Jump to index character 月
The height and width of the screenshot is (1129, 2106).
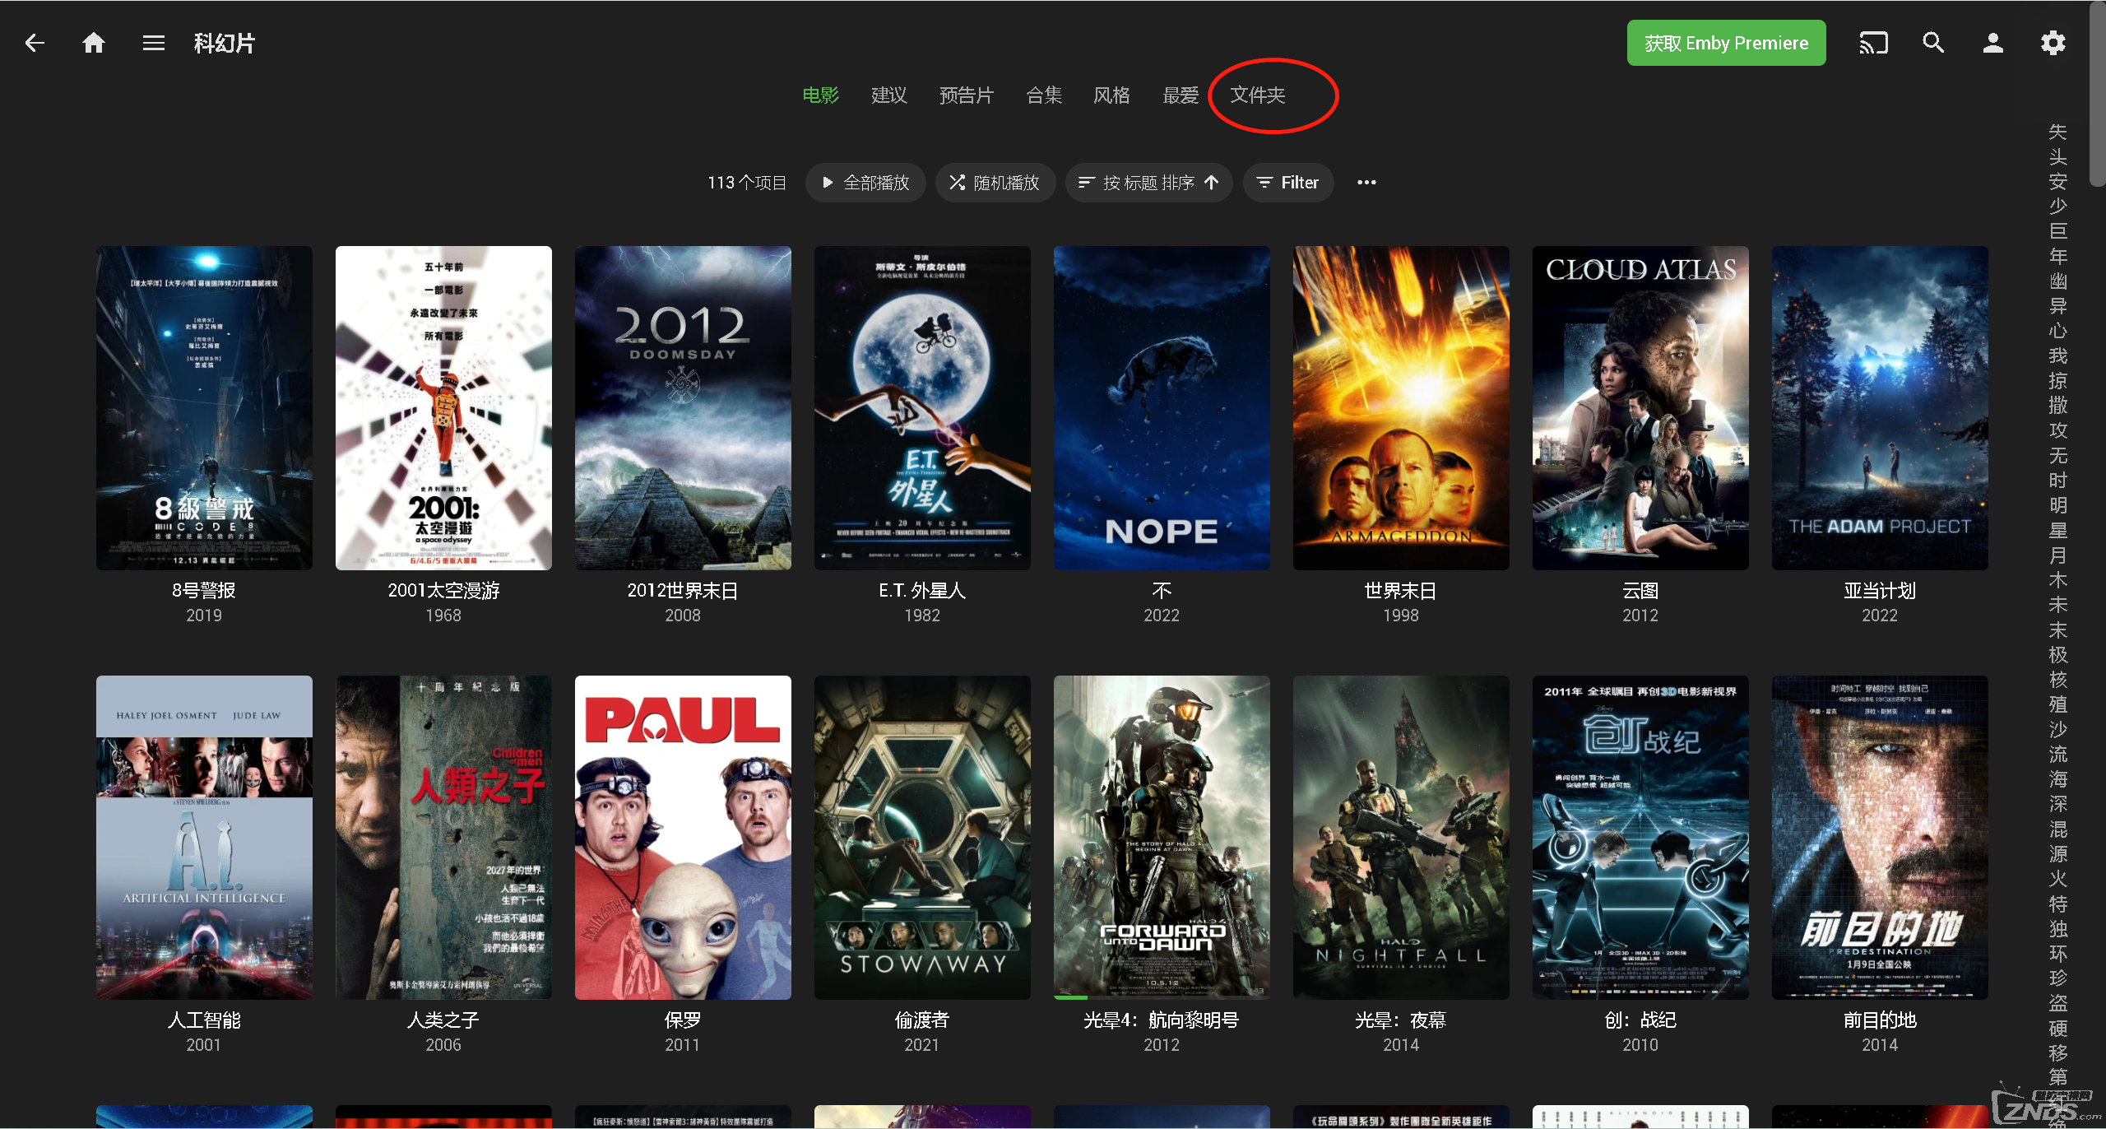(2057, 555)
